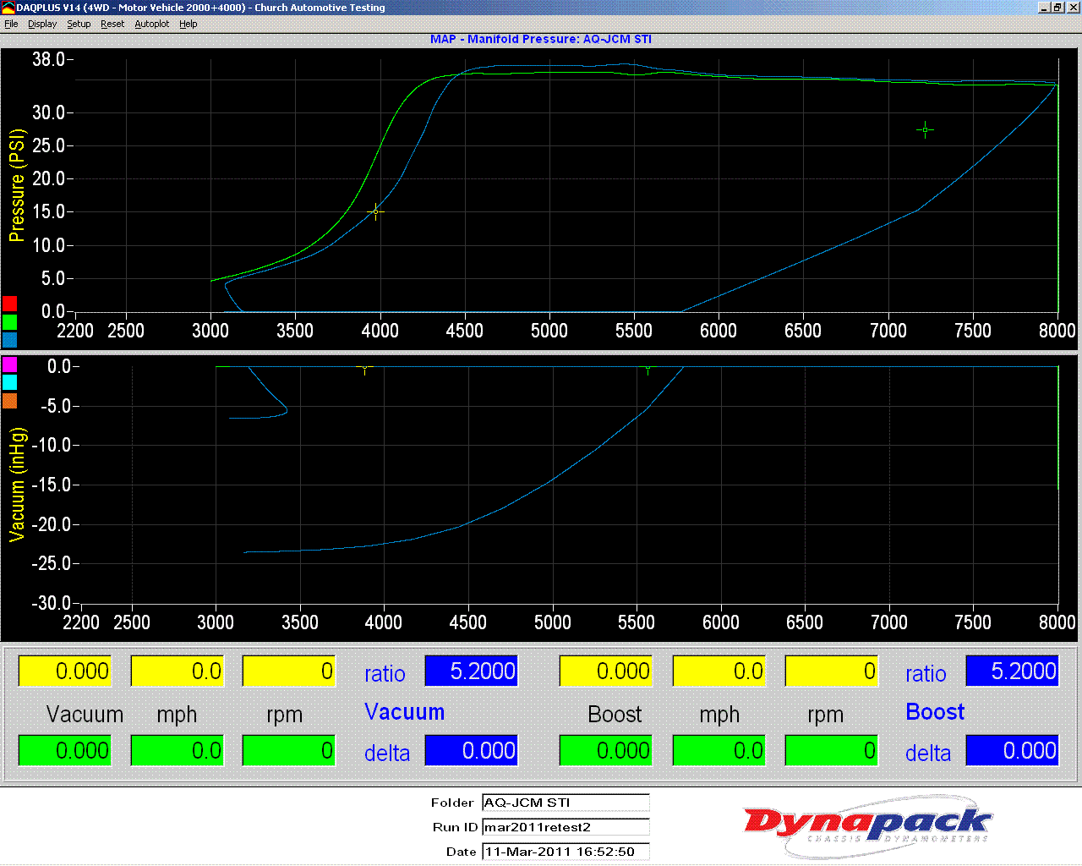Viewport: 1082px width, 866px height.
Task: Open the Display menu
Action: point(42,24)
